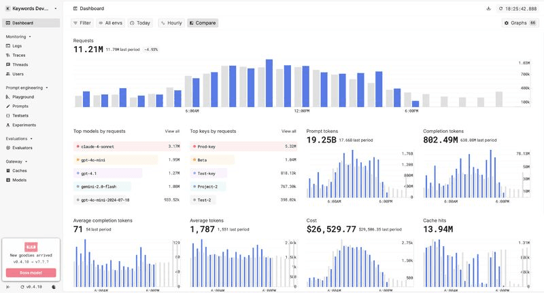Screen dimensions: 544x293
Task: Click View all for Top models
Action: 172,131
